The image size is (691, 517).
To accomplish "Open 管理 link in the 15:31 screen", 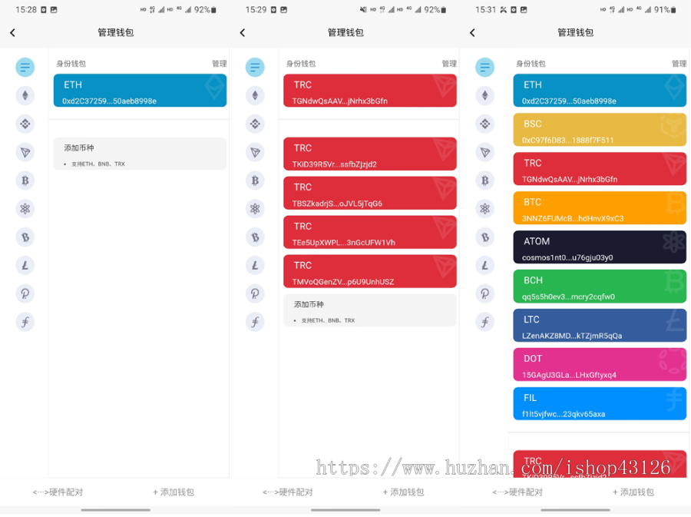I will point(679,64).
